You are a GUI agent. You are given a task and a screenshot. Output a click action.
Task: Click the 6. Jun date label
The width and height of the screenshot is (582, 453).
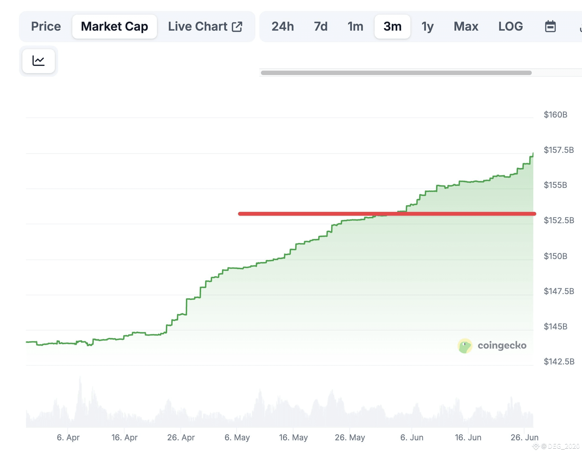point(412,437)
